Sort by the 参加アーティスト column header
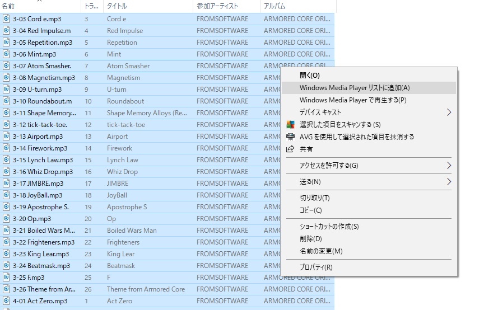 pyautogui.click(x=226, y=6)
